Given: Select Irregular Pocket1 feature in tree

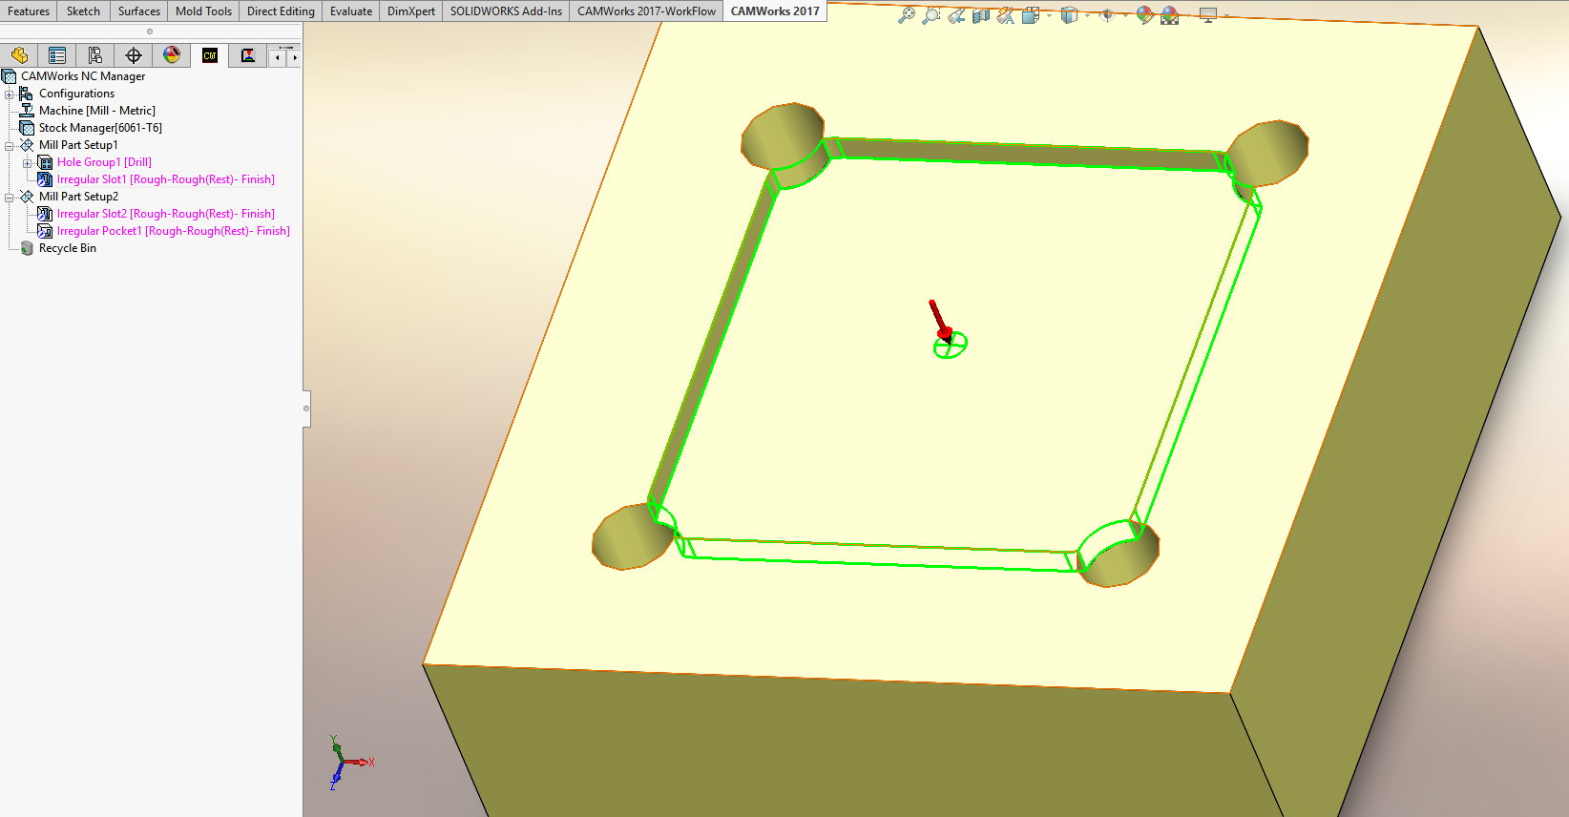Looking at the screenshot, I should click(x=173, y=231).
